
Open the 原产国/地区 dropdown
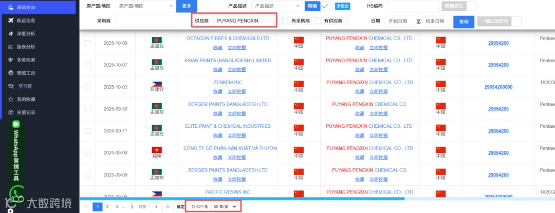(x=145, y=6)
